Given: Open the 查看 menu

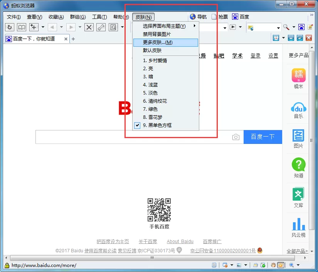Looking at the screenshot, I should point(34,17).
